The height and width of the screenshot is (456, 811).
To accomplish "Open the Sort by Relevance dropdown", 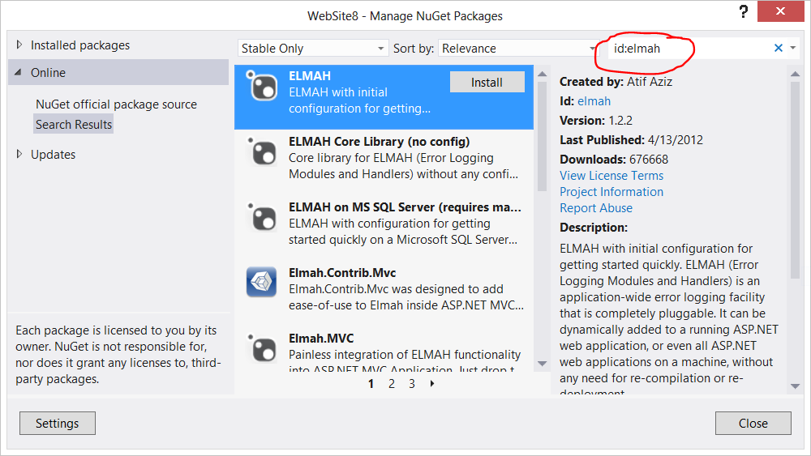I will point(519,49).
